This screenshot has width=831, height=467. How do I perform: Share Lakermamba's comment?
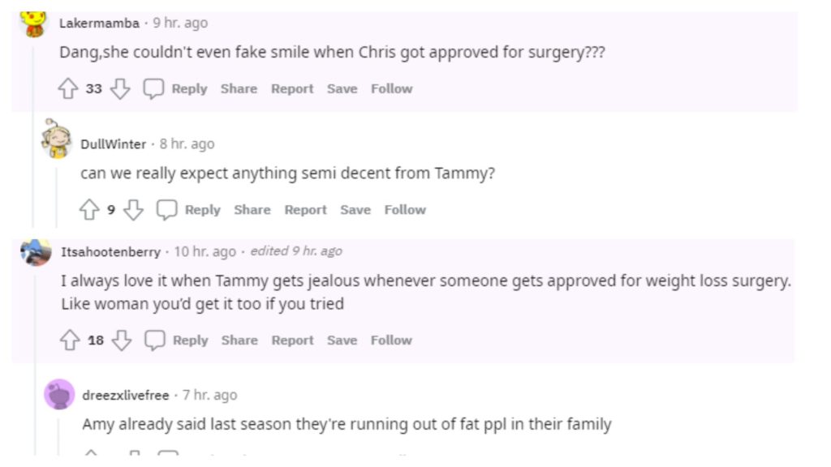point(239,89)
